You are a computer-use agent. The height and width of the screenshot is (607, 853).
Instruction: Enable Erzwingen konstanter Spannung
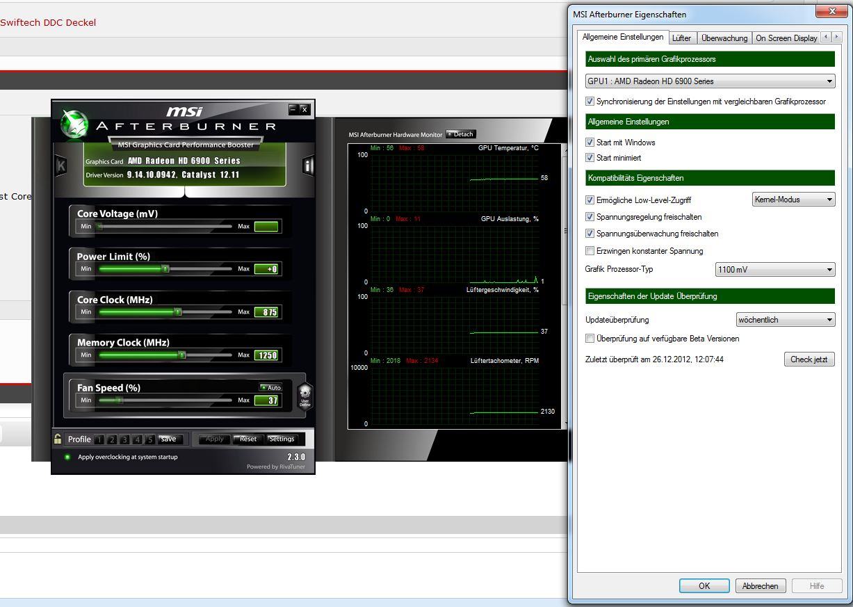pos(590,251)
